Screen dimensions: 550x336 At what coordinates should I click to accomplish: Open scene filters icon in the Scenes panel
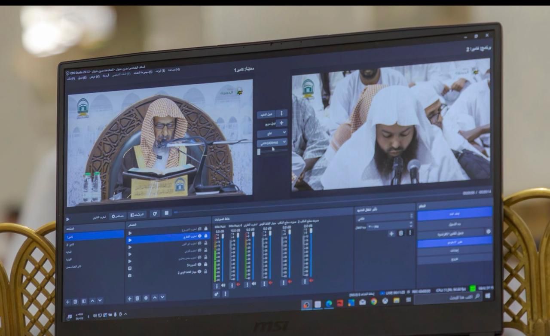[x=84, y=302]
